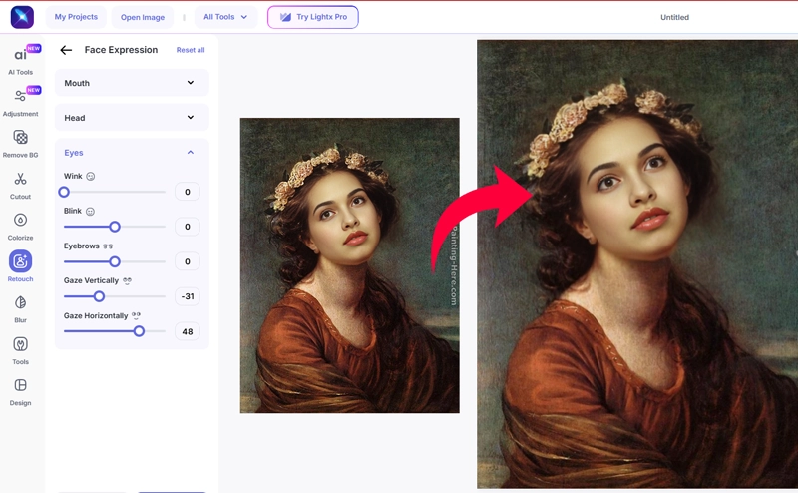Click the Reset all link

pyautogui.click(x=191, y=50)
